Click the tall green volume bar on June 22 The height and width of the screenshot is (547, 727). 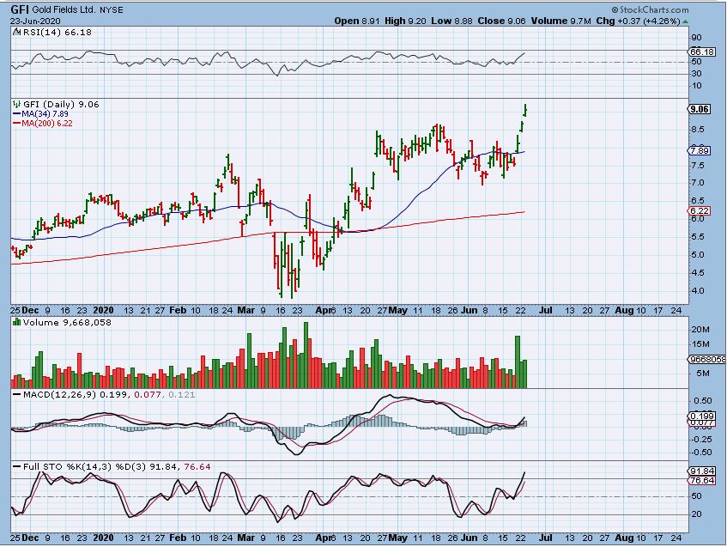(x=518, y=362)
